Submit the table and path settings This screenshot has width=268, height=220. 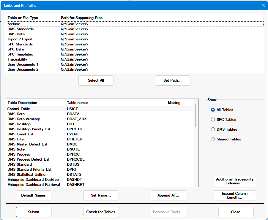coord(34,212)
